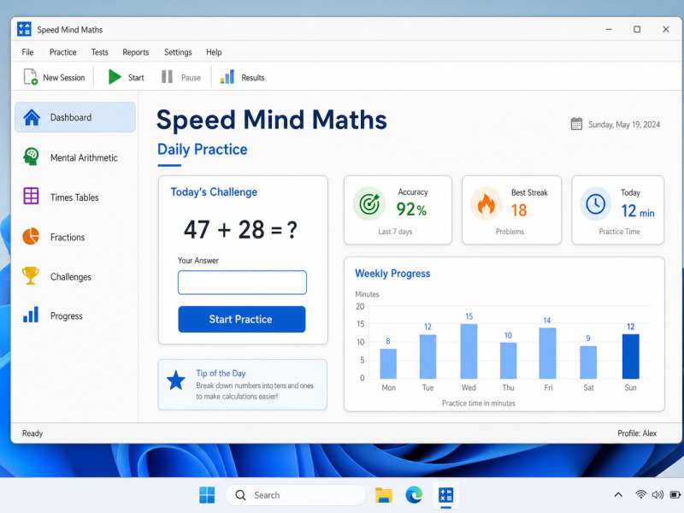The width and height of the screenshot is (684, 513).
Task: Click the New Session toolbar label
Action: click(x=63, y=77)
